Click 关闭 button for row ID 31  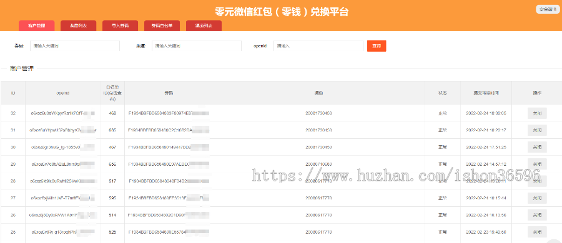pyautogui.click(x=537, y=130)
